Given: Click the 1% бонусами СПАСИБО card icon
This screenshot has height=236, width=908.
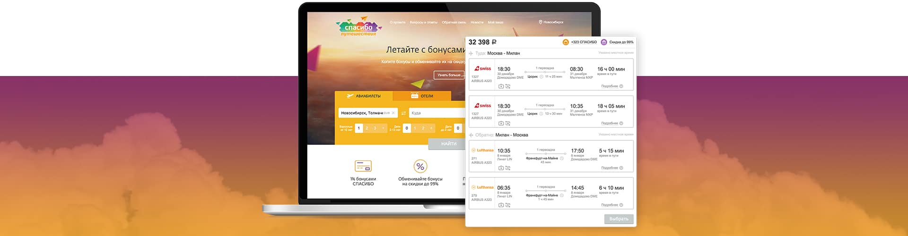Looking at the screenshot, I should click(x=363, y=166).
